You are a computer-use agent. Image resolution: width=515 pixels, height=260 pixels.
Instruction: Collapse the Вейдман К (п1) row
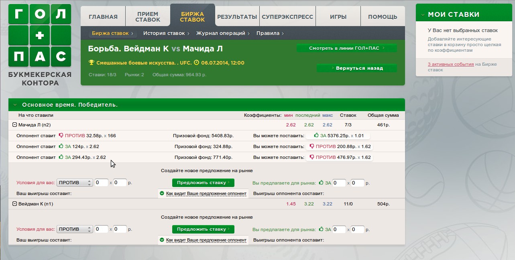pyautogui.click(x=15, y=204)
